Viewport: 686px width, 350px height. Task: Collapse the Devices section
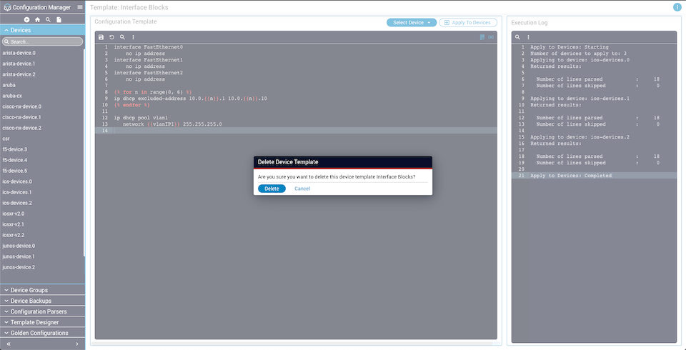point(42,31)
